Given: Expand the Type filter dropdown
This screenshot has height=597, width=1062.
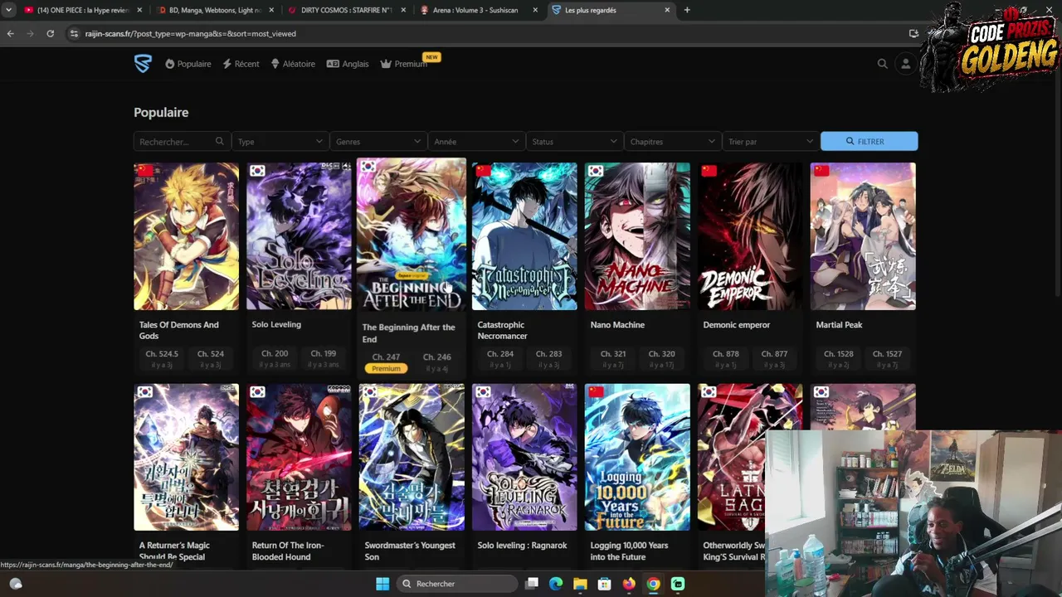Looking at the screenshot, I should pyautogui.click(x=280, y=142).
